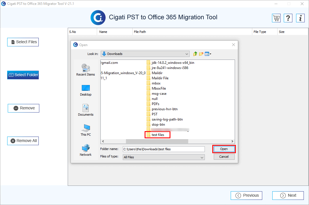The width and height of the screenshot is (309, 205).
Task: Open the shopping cart purchase icon
Action: point(276,18)
